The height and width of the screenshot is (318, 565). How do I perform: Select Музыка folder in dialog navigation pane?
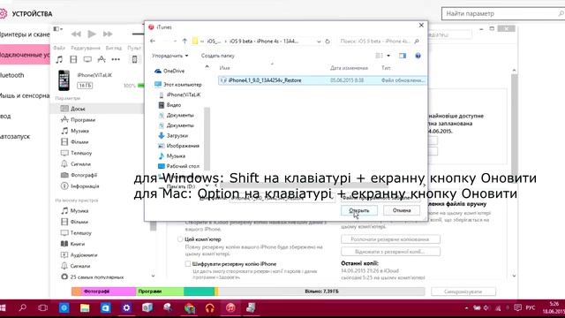172,155
